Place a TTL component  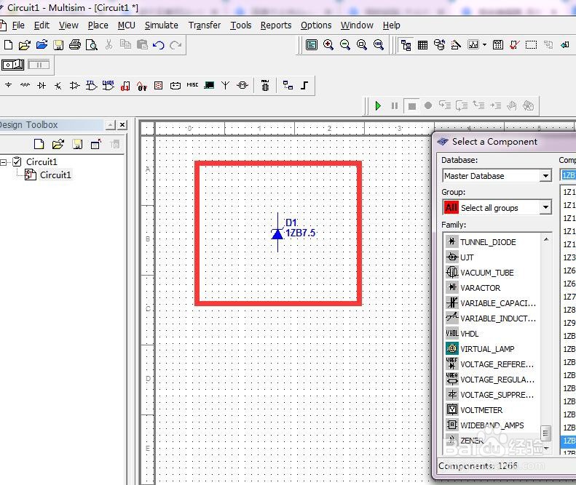(92, 86)
